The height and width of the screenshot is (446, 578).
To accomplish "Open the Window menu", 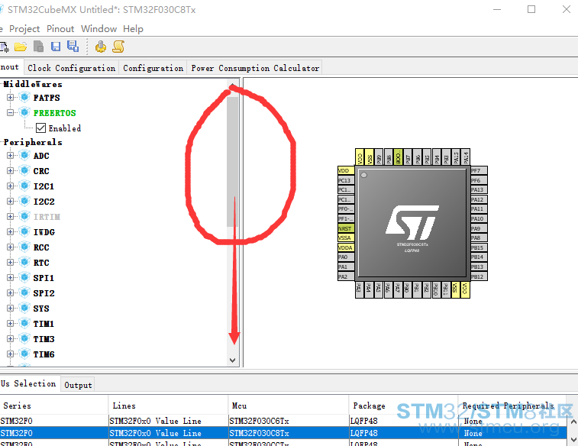I will (x=98, y=29).
